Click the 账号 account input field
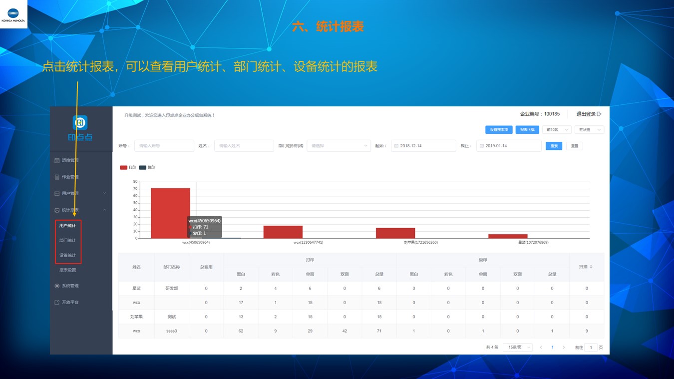 [164, 146]
